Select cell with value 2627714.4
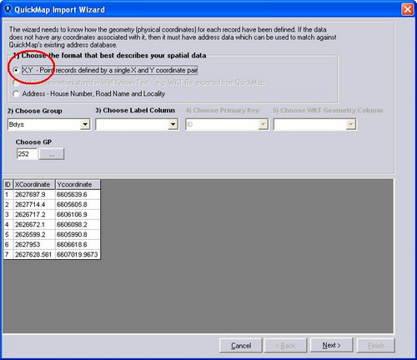 point(34,204)
